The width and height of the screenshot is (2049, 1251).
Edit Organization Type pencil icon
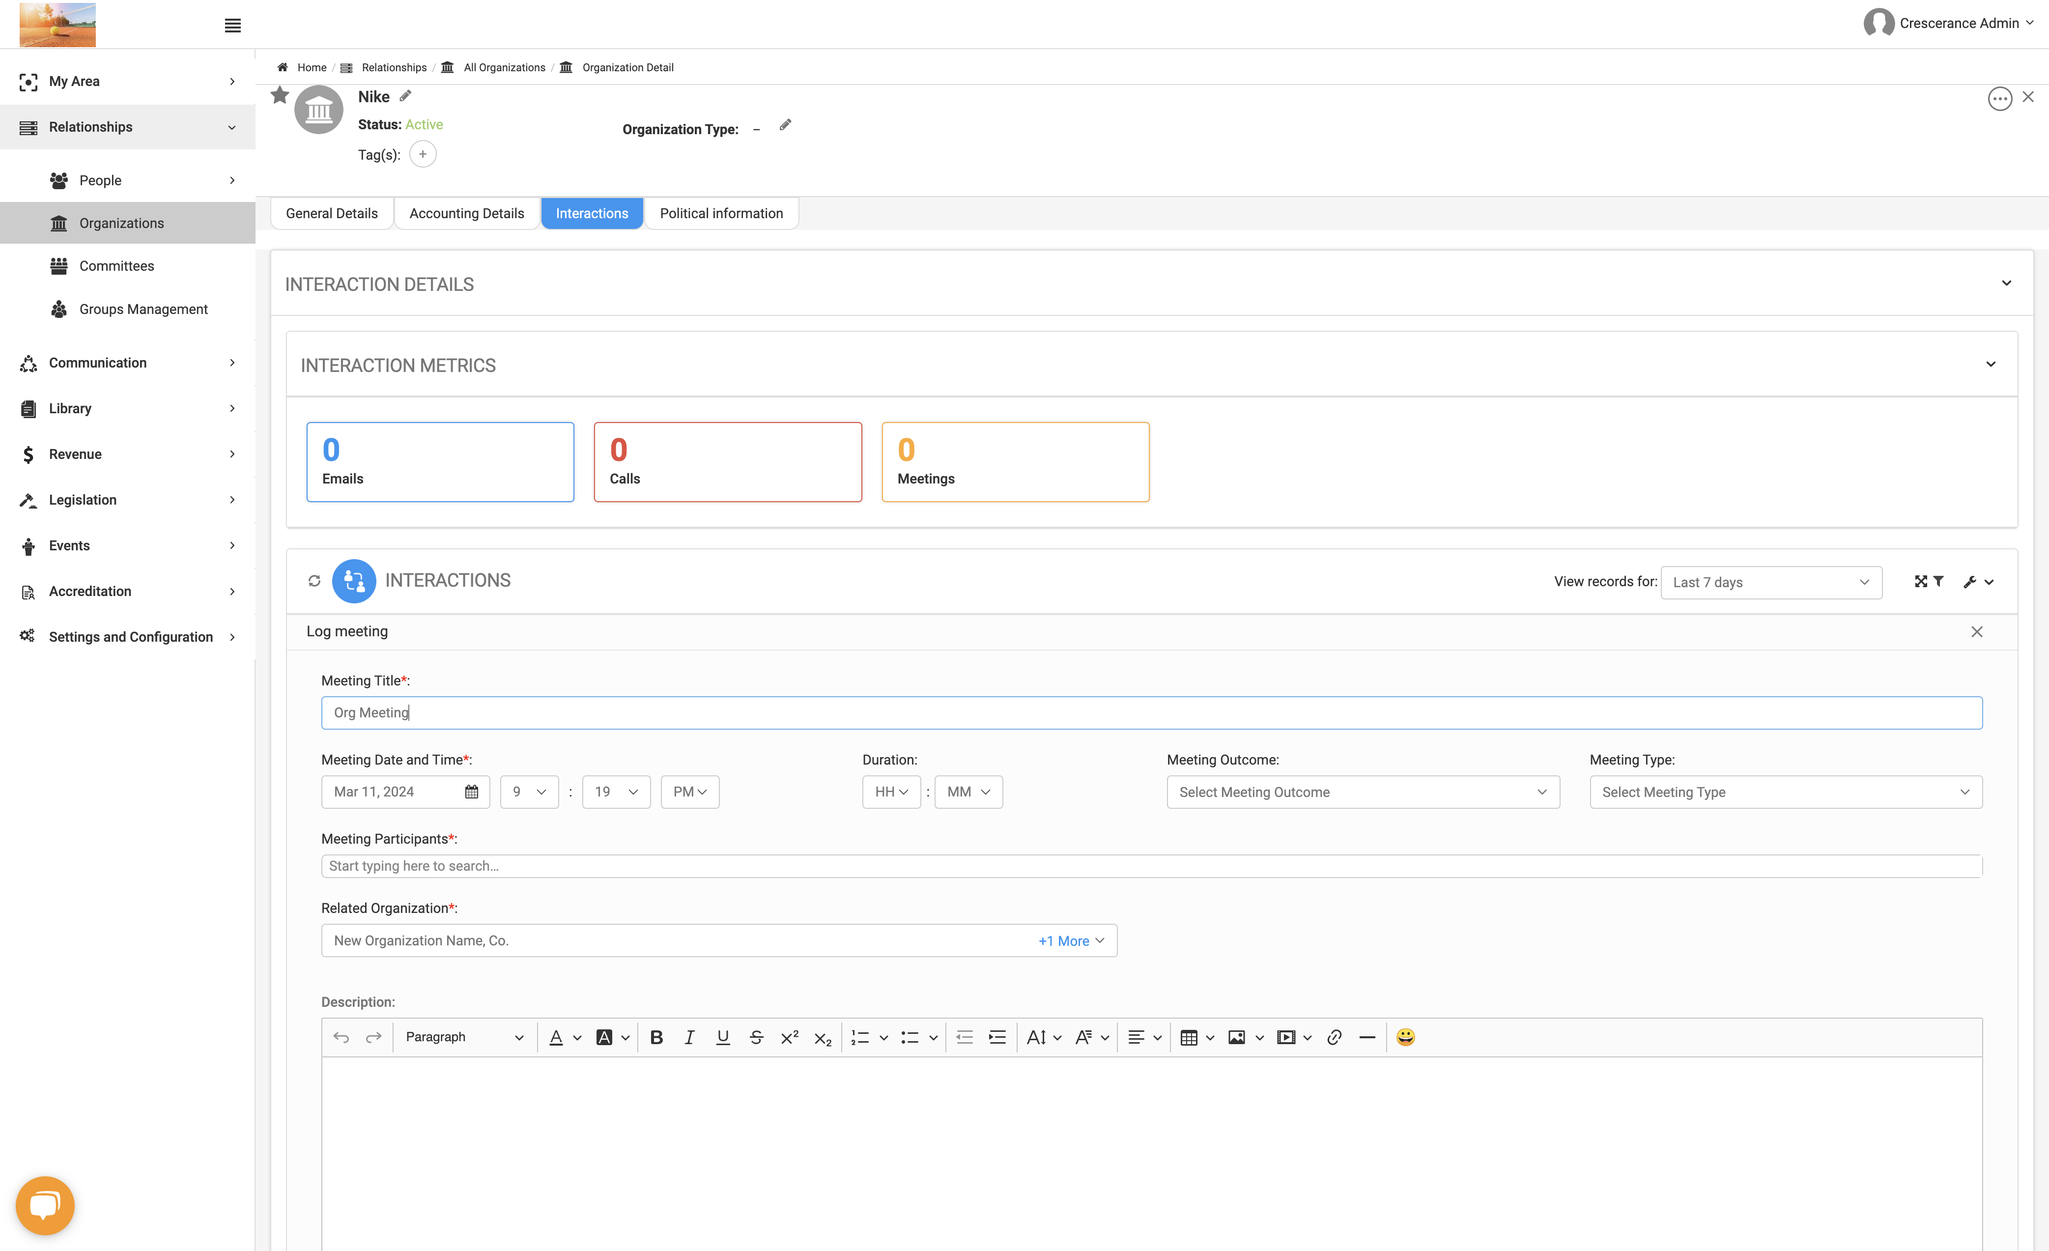pos(785,125)
